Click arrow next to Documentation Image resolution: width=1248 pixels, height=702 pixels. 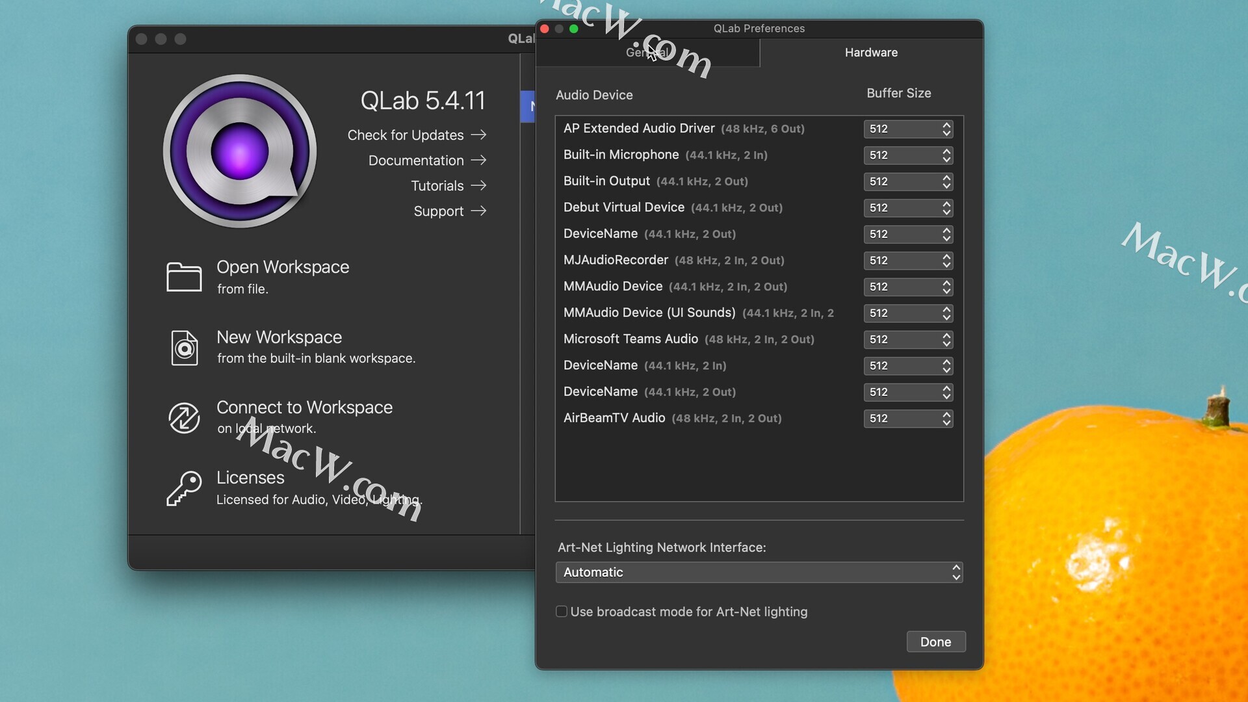coord(479,160)
